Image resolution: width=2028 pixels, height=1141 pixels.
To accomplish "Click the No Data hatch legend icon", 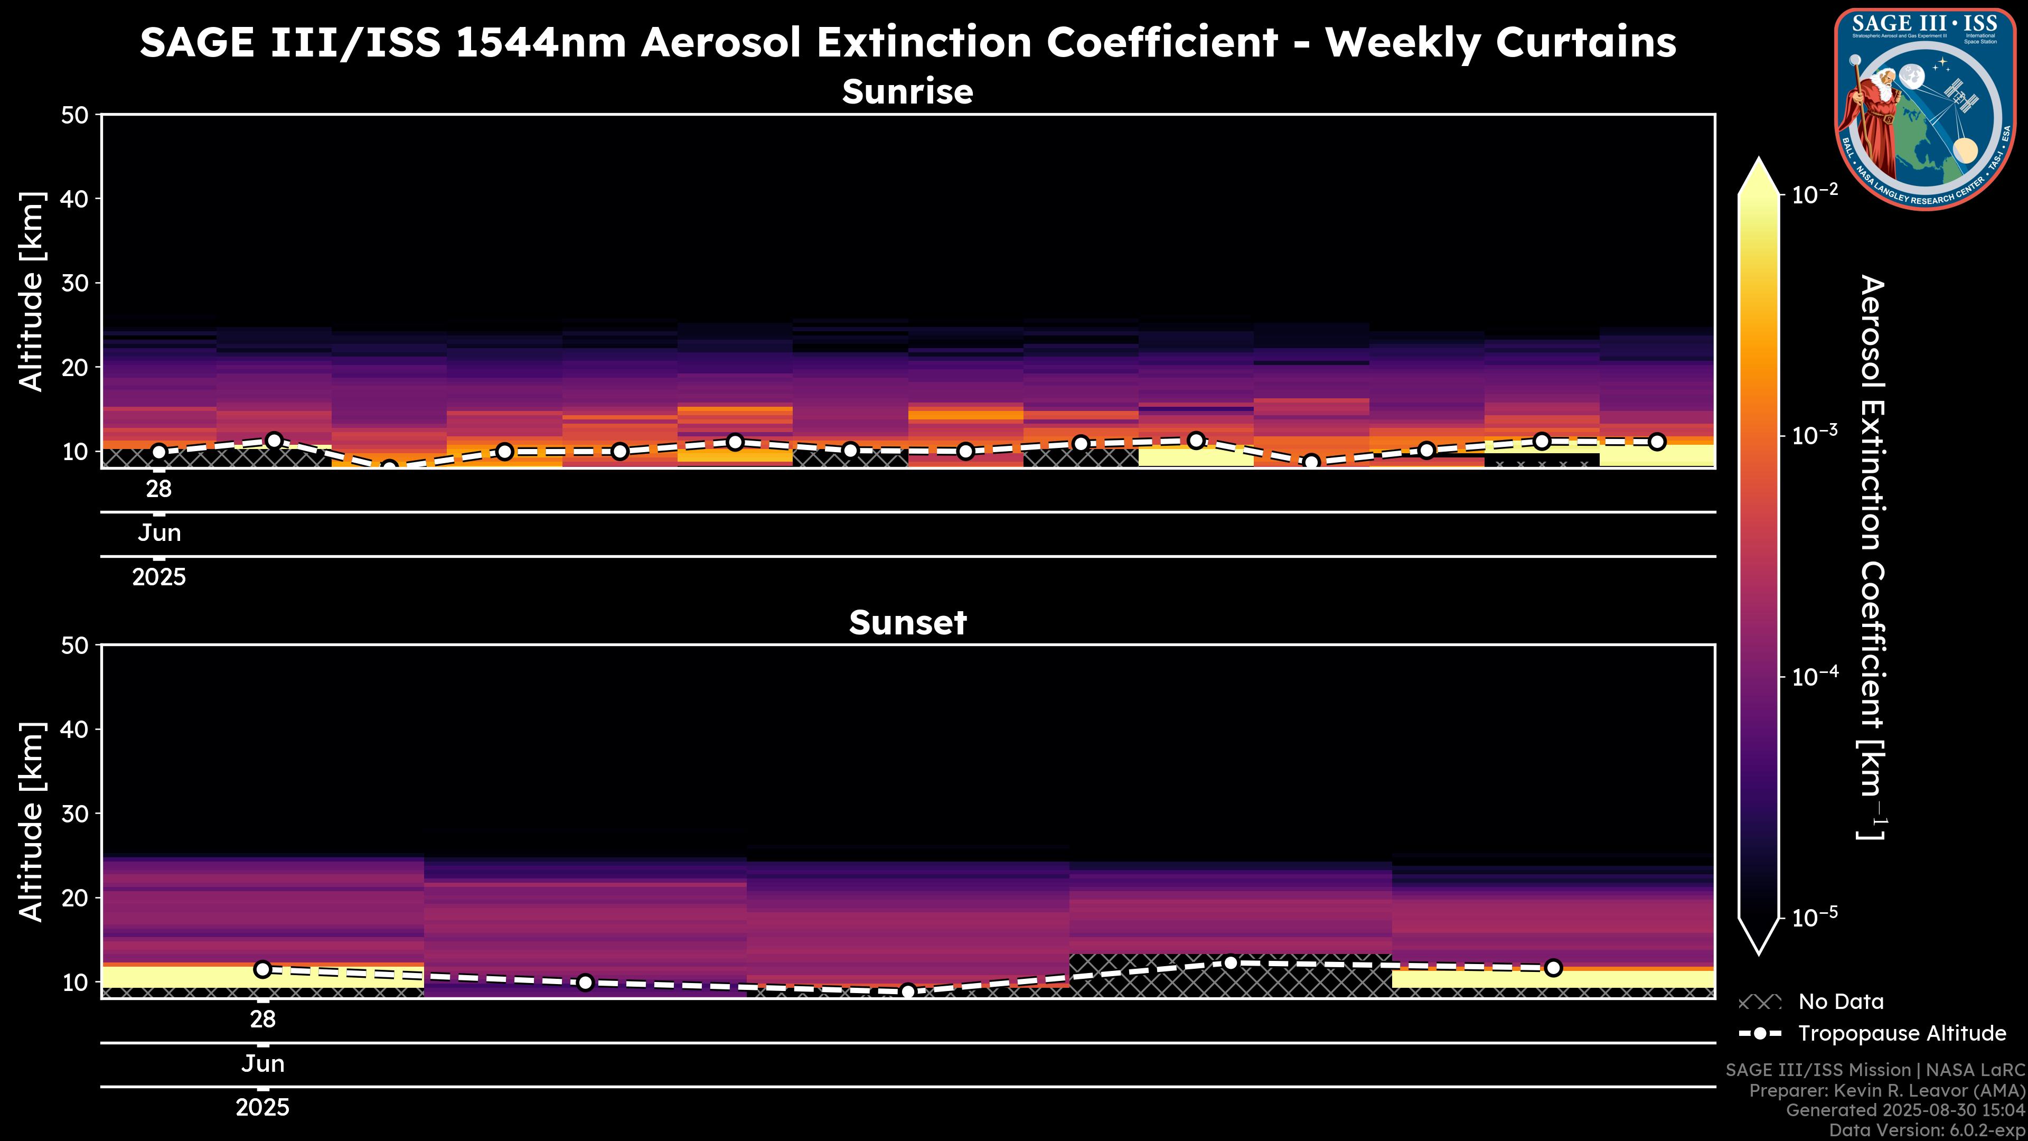I will point(1760,1003).
